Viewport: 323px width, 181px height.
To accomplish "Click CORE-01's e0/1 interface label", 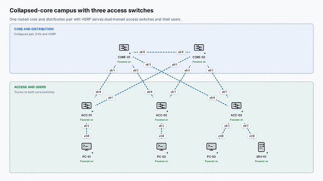I will pyautogui.click(x=112, y=70).
